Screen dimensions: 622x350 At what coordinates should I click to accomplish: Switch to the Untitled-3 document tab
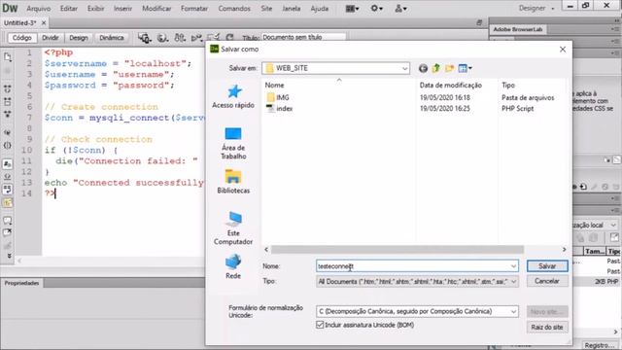click(20, 23)
